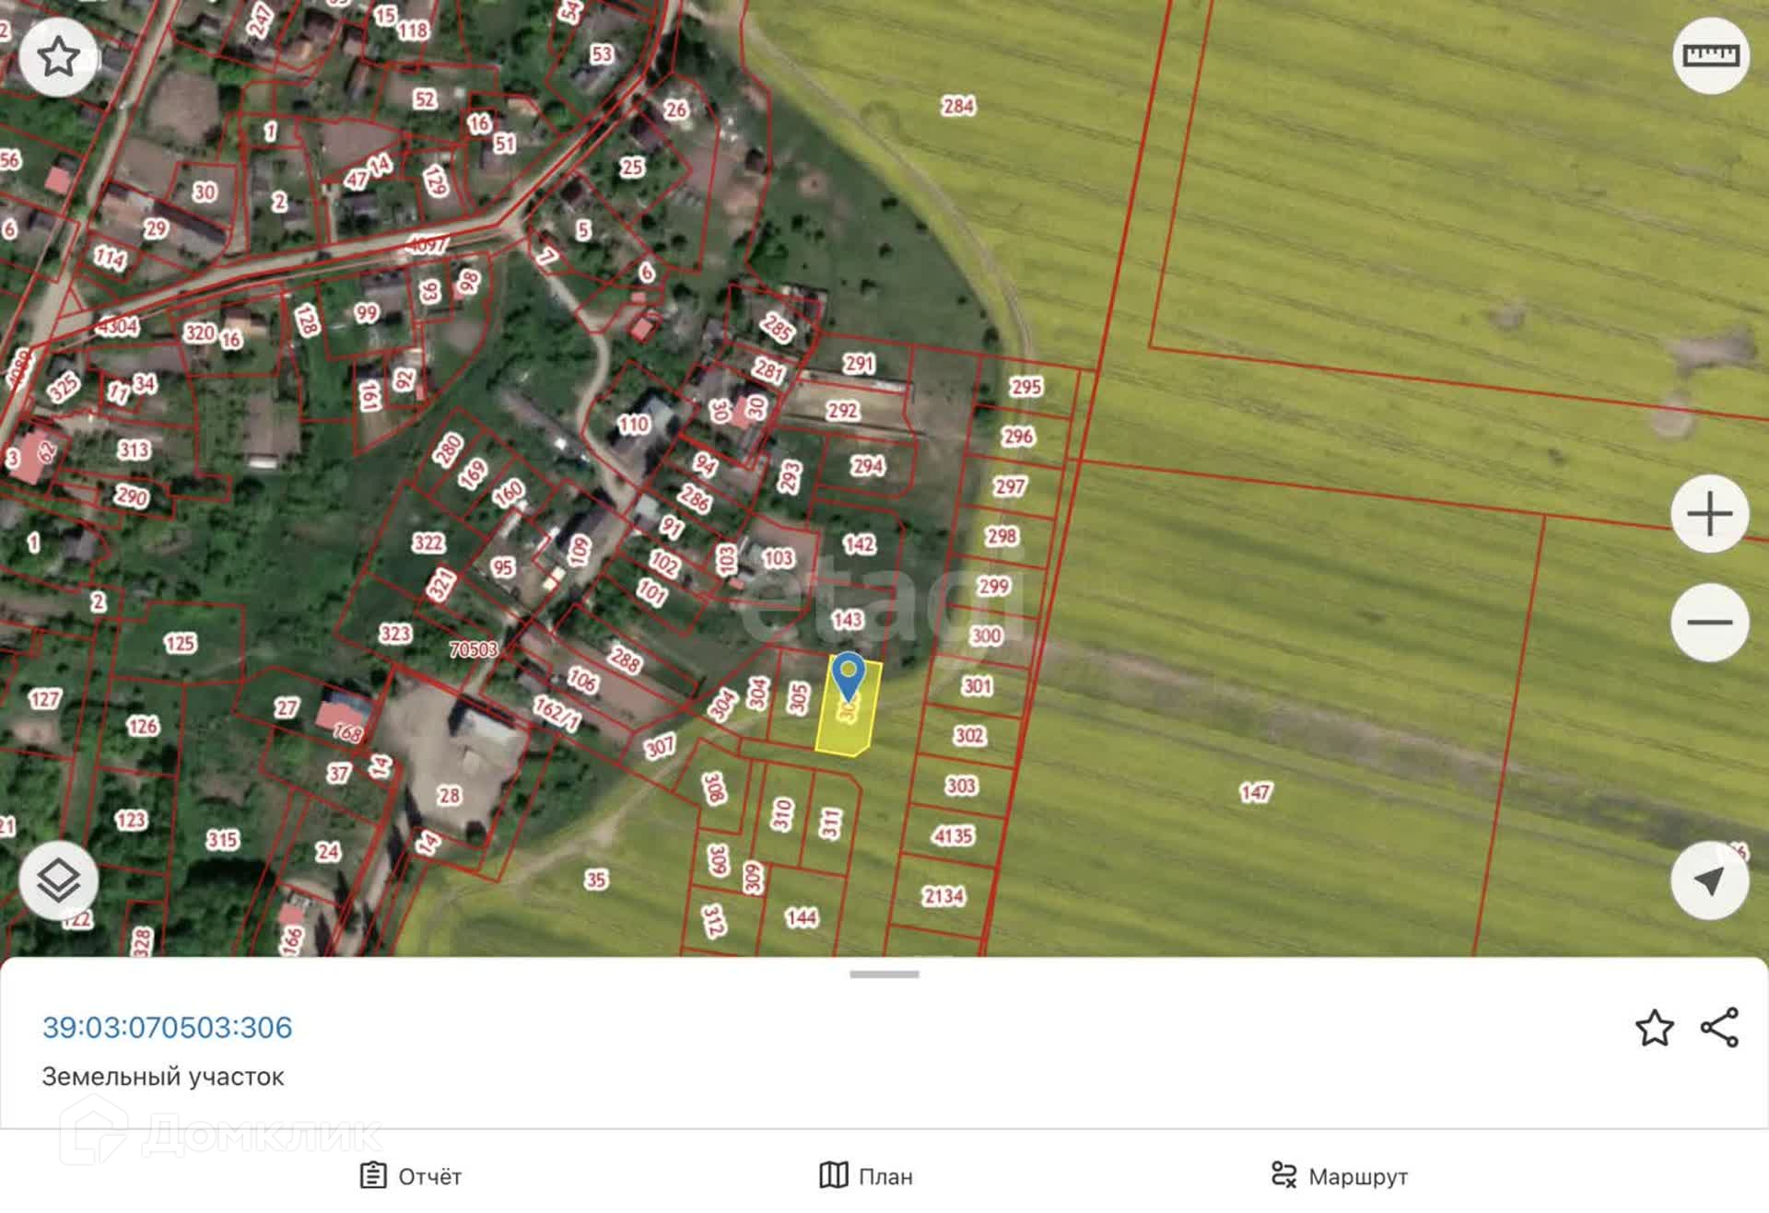Screen dimensions: 1769x1213
Task: Click the blue location pin marker
Action: 848,674
